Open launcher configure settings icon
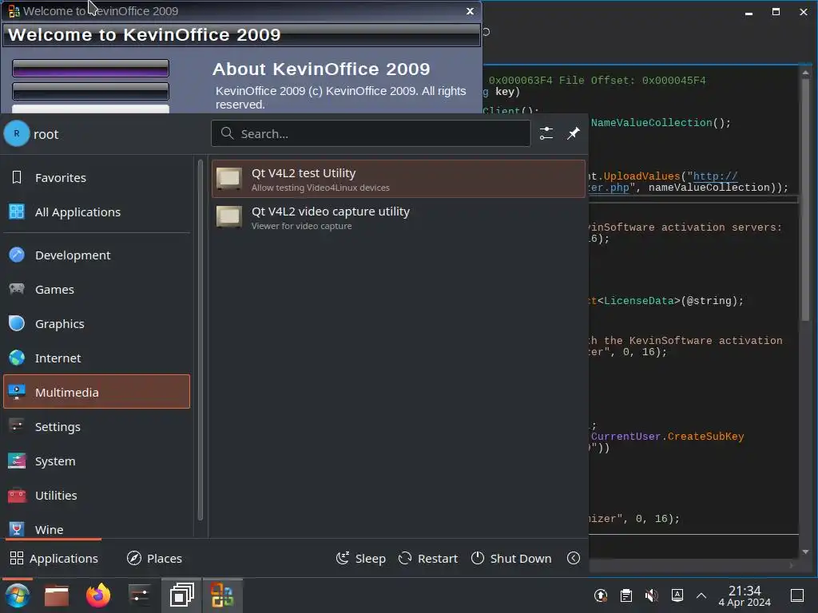818x613 pixels. click(546, 133)
